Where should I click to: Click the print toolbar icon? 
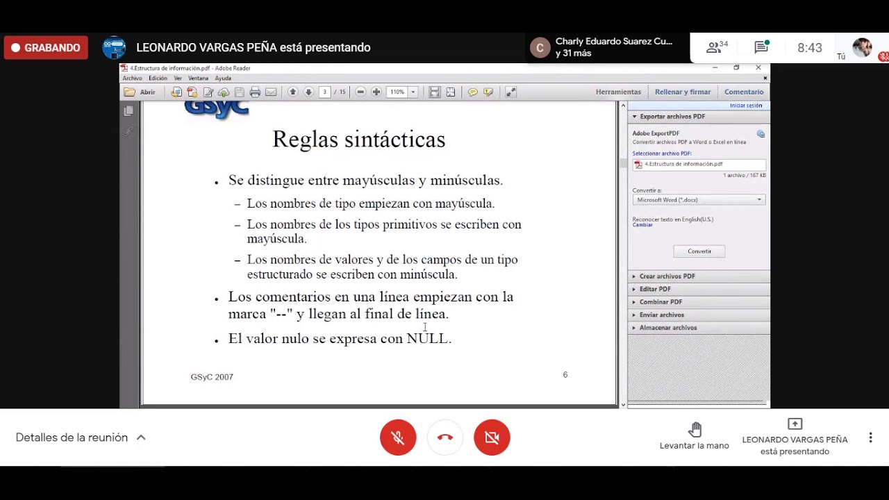tap(255, 92)
